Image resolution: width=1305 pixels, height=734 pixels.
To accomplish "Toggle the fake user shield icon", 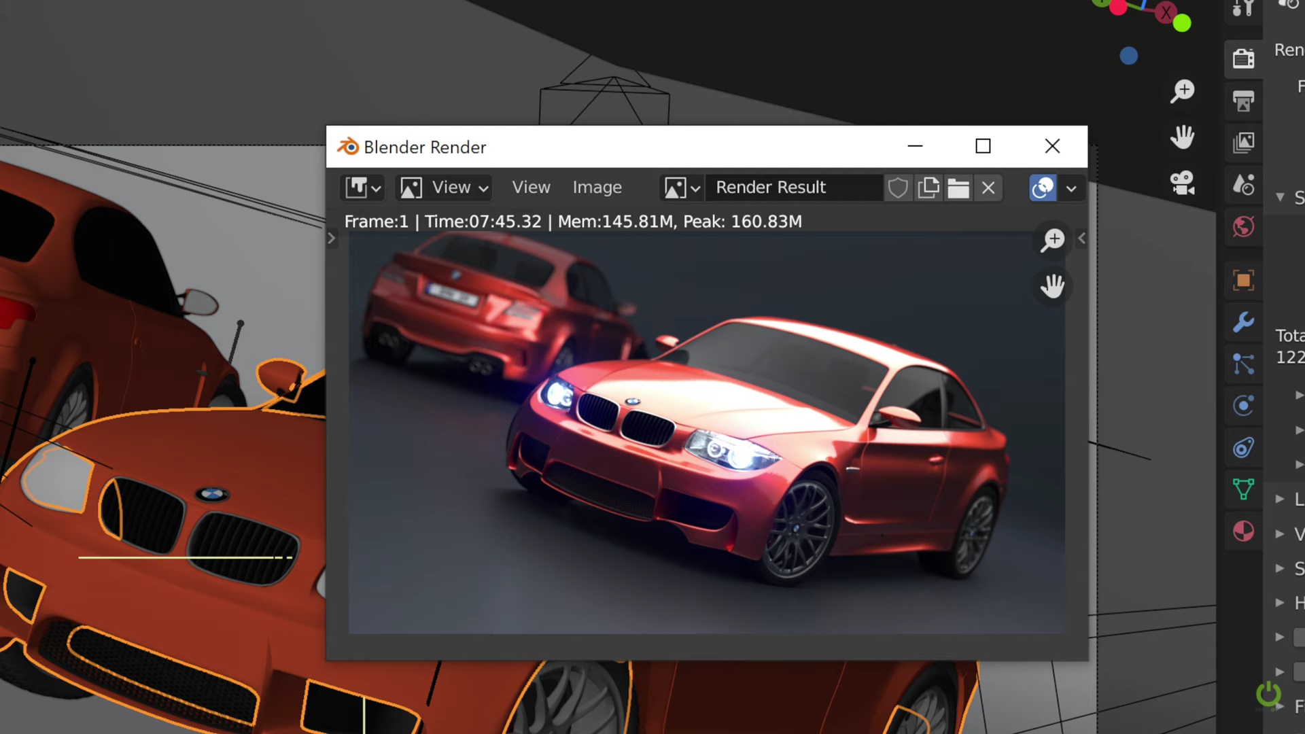I will coord(897,188).
